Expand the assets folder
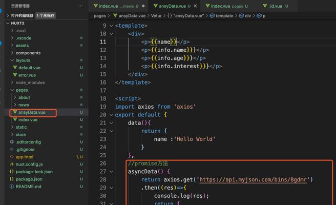The height and width of the screenshot is (205, 336). pyautogui.click(x=12, y=45)
